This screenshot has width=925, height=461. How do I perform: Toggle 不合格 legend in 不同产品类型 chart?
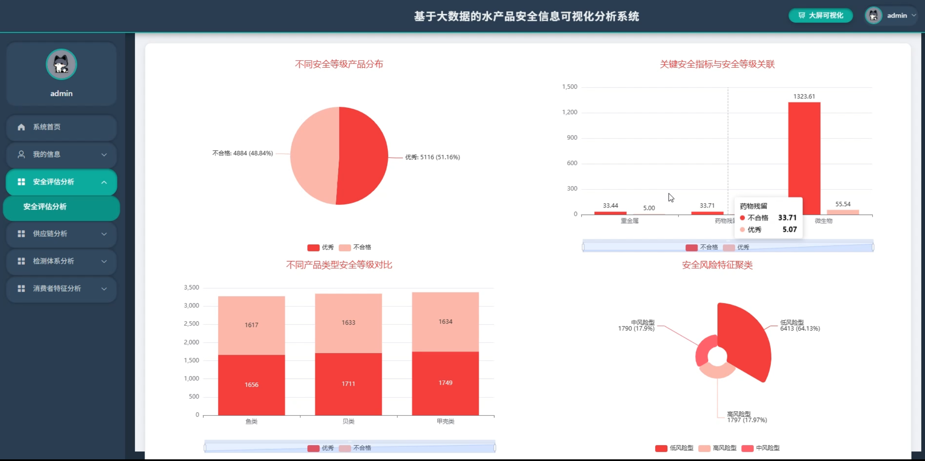coord(355,448)
